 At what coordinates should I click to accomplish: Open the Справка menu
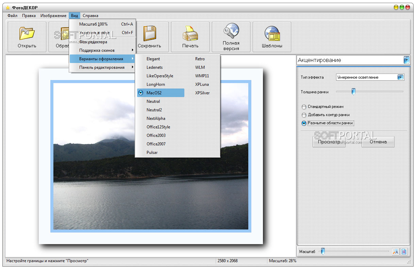(x=90, y=16)
